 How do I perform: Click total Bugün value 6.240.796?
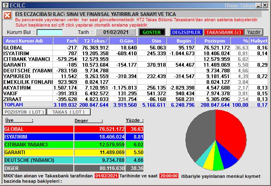(x=183, y=105)
